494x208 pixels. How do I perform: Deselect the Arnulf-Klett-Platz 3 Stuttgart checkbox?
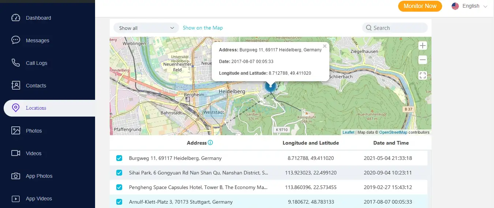119,202
